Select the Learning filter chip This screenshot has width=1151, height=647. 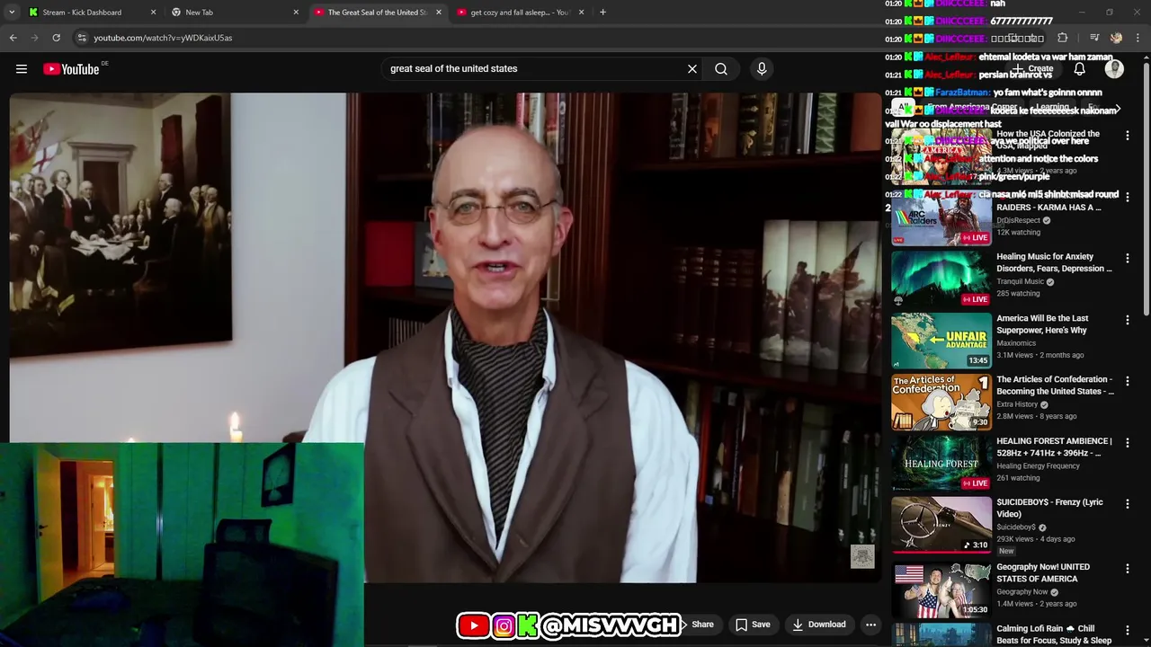tap(1052, 108)
